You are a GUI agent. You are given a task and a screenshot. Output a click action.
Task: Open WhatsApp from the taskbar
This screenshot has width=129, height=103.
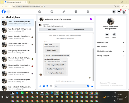coord(22,93)
